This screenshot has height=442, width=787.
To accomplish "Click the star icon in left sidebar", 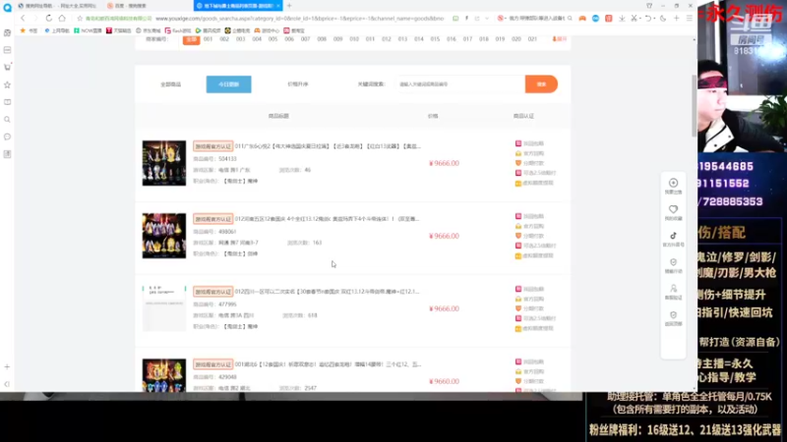I will point(7,84).
